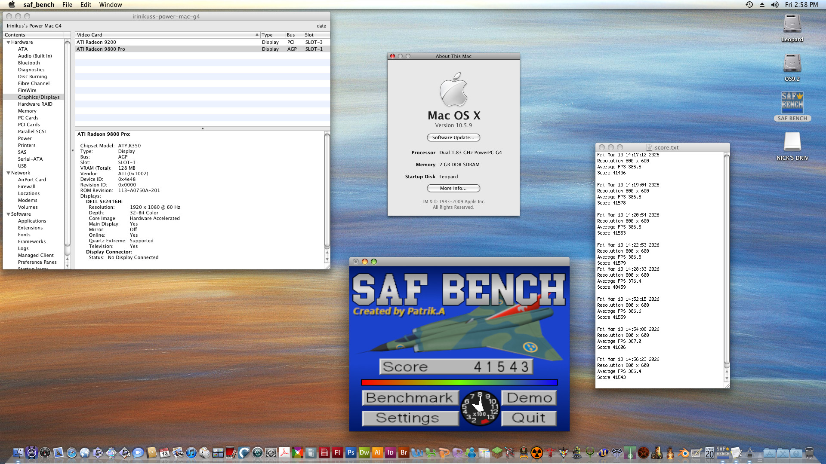
Task: Select the OS9.2 drive on desktop
Action: tap(792, 64)
